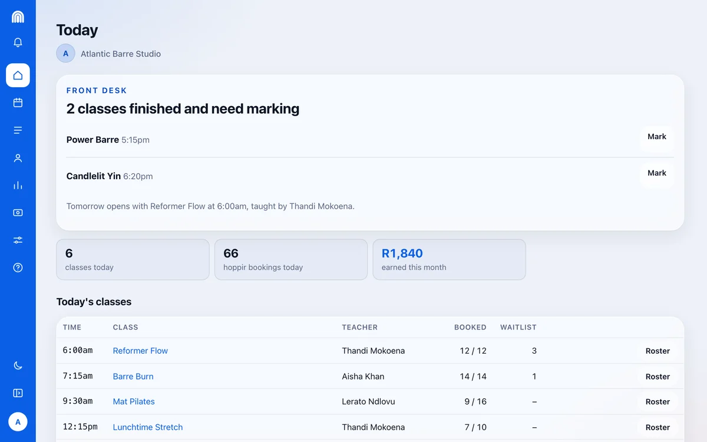Open the Reformer Flow class link
Viewport: 707px width, 442px height.
pyautogui.click(x=140, y=351)
